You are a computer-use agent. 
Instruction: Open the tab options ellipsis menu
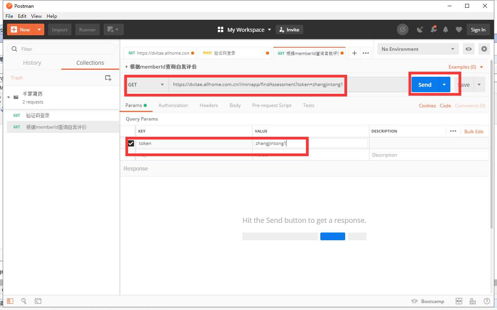coord(365,53)
